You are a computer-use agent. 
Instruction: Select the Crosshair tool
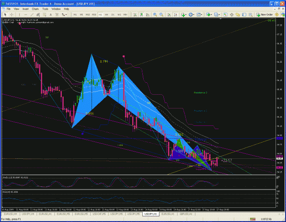click(x=12, y=15)
